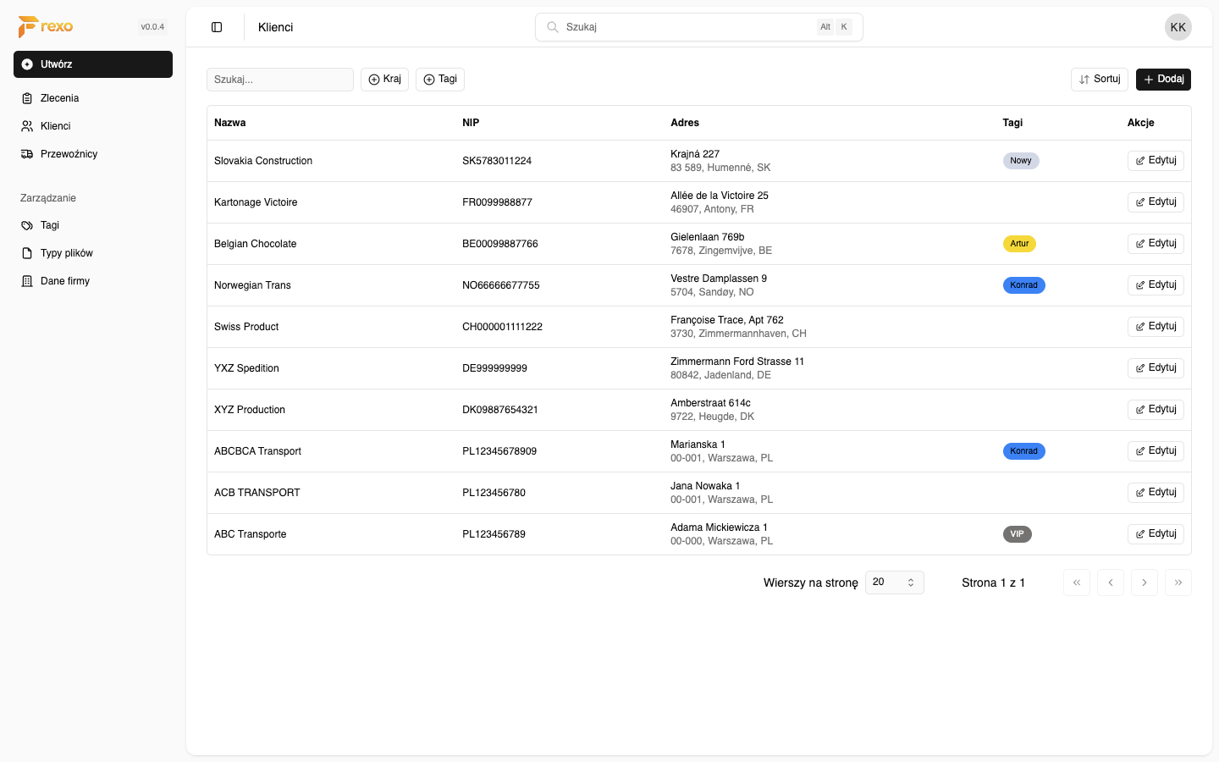Go to next page arrow
Viewport: 1219px width, 762px height.
(x=1144, y=583)
